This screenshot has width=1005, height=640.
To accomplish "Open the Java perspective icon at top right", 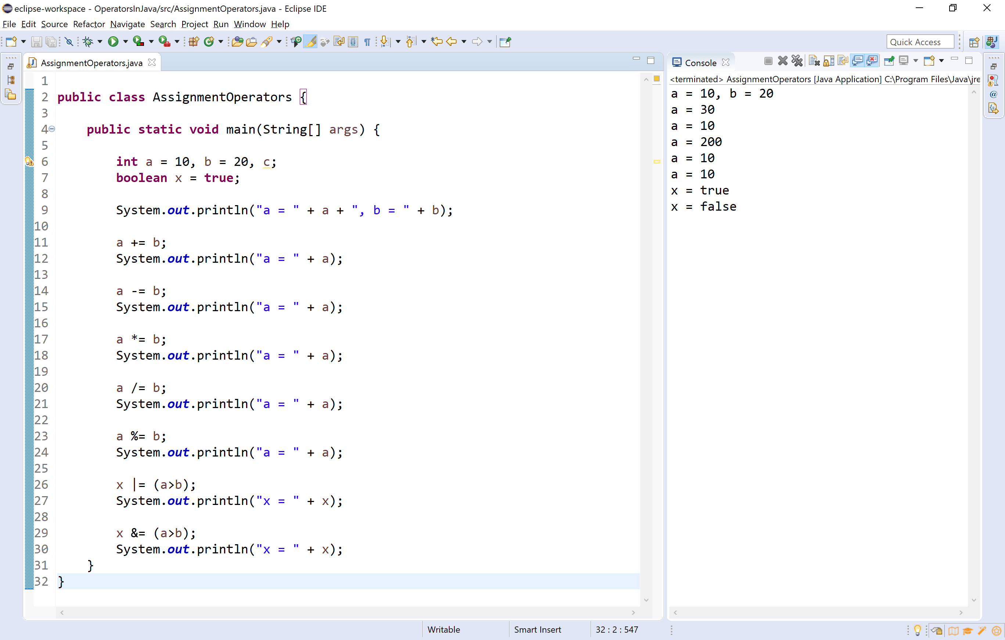I will (992, 41).
